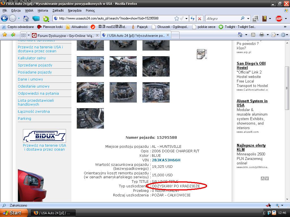This screenshot has width=290, height=217.
Task: Click the Windows Start button
Action: coord(14,213)
